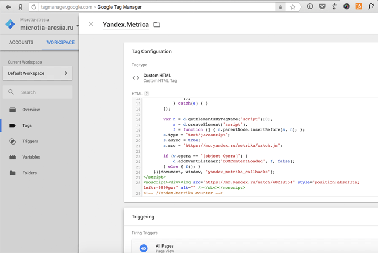Click the Triggers circle icon
The image size is (378, 253).
point(12,141)
